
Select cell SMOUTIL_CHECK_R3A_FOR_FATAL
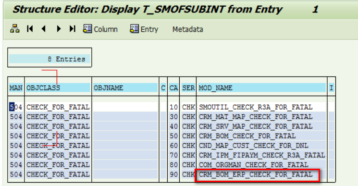coord(262,107)
